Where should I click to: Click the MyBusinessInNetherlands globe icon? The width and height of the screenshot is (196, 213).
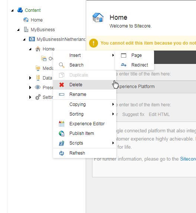click(x=32, y=39)
